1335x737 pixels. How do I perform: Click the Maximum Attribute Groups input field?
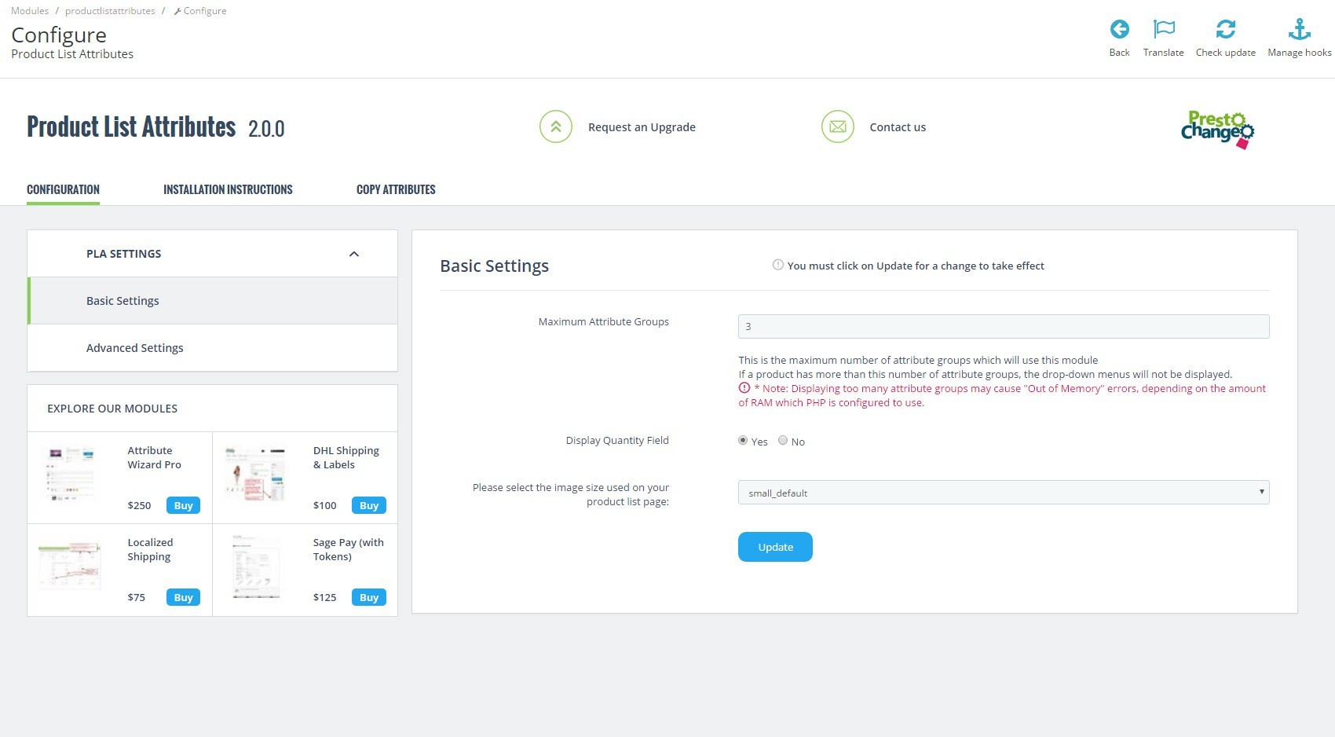click(x=1003, y=326)
